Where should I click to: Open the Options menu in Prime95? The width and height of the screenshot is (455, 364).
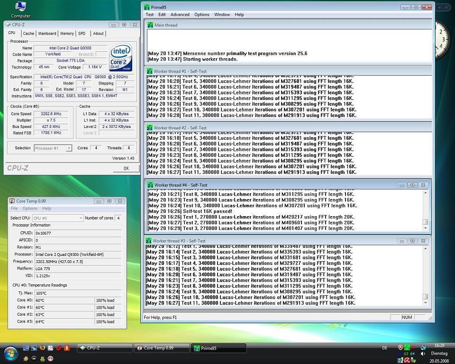click(202, 15)
